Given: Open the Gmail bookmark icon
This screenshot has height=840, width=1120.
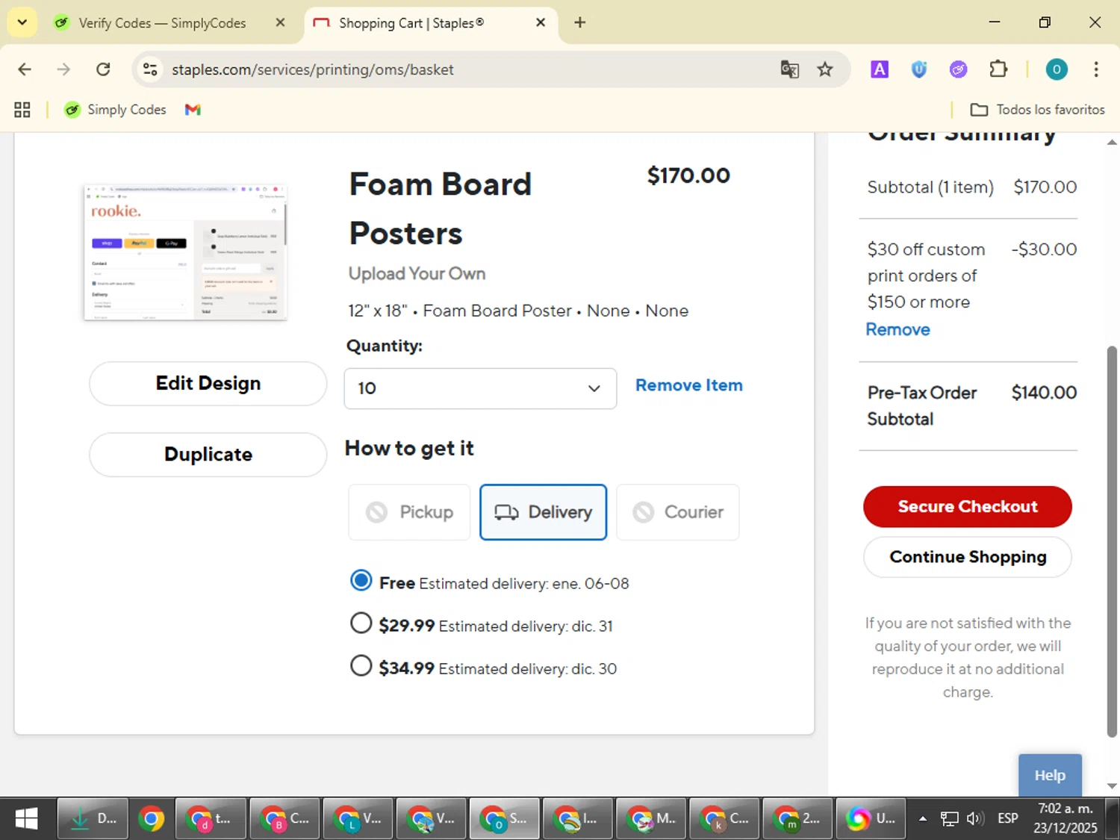Looking at the screenshot, I should click(193, 110).
